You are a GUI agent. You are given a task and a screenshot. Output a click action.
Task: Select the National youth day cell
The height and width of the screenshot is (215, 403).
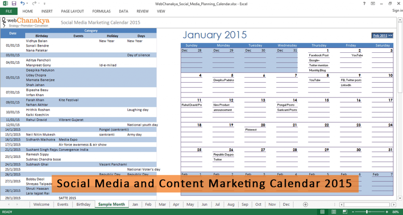[x=142, y=125]
